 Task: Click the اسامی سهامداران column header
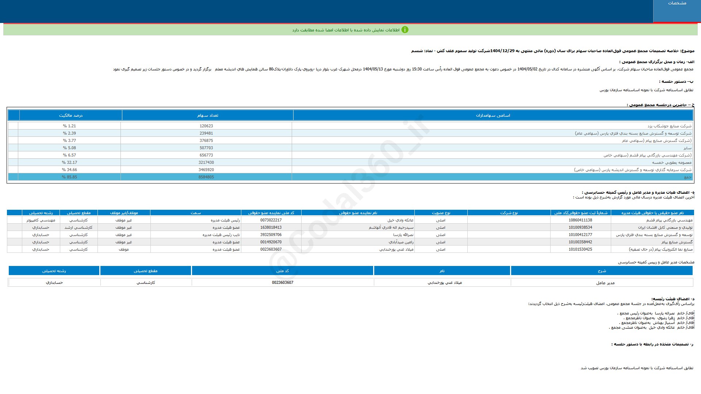click(x=493, y=115)
